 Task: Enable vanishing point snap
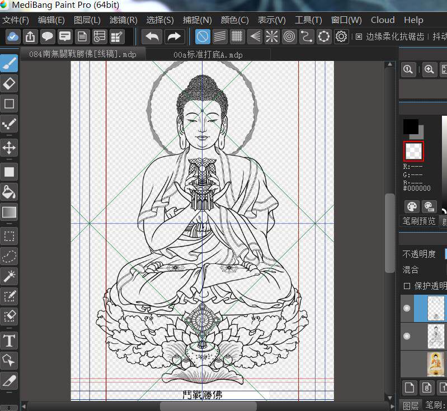pos(255,36)
